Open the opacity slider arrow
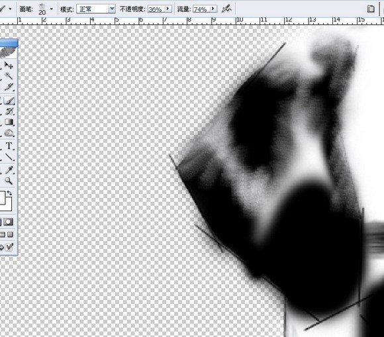 (168, 9)
